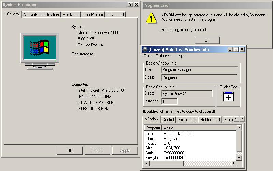Open the Help menu in AutoIt
This screenshot has width=273, height=171.
(179, 56)
